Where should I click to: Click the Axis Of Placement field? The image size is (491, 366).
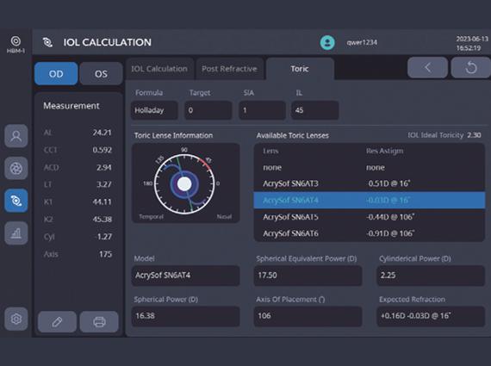[308, 316]
